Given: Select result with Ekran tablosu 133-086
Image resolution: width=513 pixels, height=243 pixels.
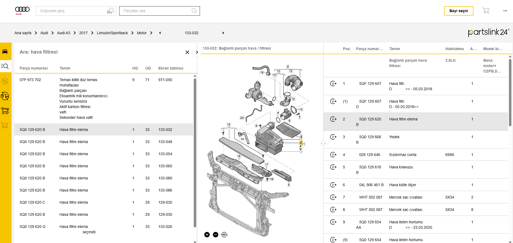Looking at the screenshot, I should coord(104,190).
